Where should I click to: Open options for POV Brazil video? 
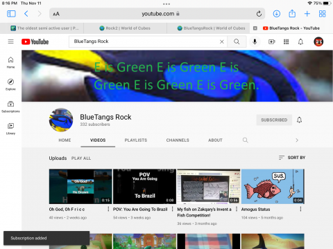(x=172, y=209)
